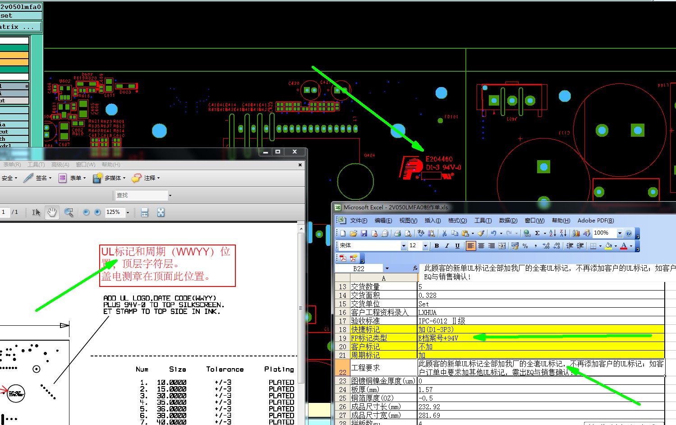Fit full PDF page in window
This screenshot has width=676, height=425.
click(x=161, y=212)
